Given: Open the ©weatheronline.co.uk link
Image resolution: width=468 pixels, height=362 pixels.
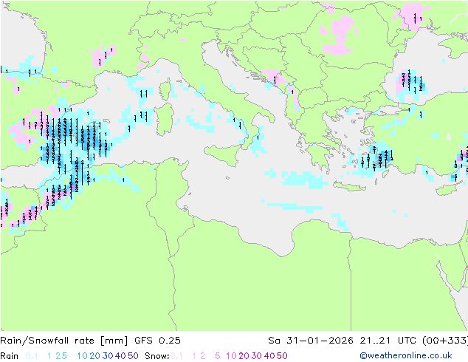Looking at the screenshot, I should pyautogui.click(x=406, y=355).
